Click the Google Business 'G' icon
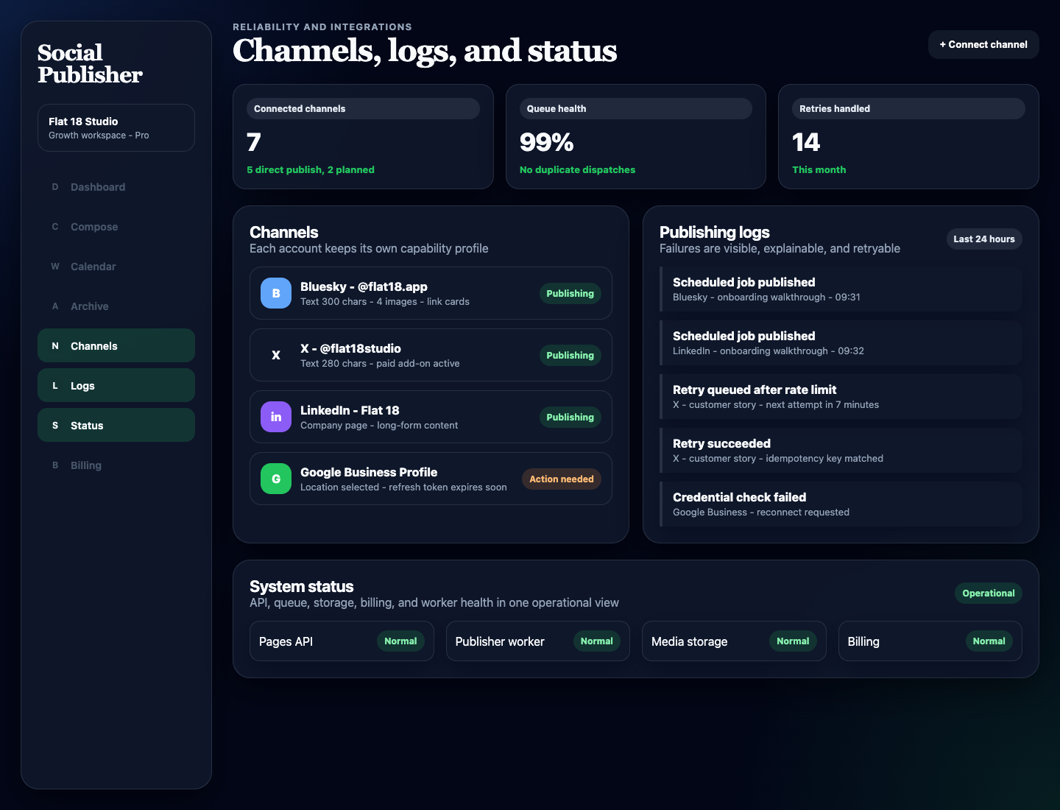Viewport: 1060px width, 810px height. pos(276,479)
